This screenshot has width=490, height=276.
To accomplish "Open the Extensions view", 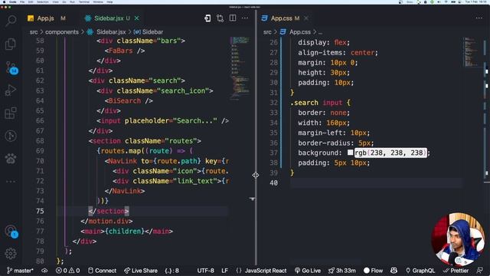I will (x=11, y=113).
